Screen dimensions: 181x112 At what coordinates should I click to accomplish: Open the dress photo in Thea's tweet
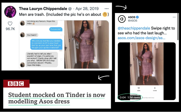86,44
